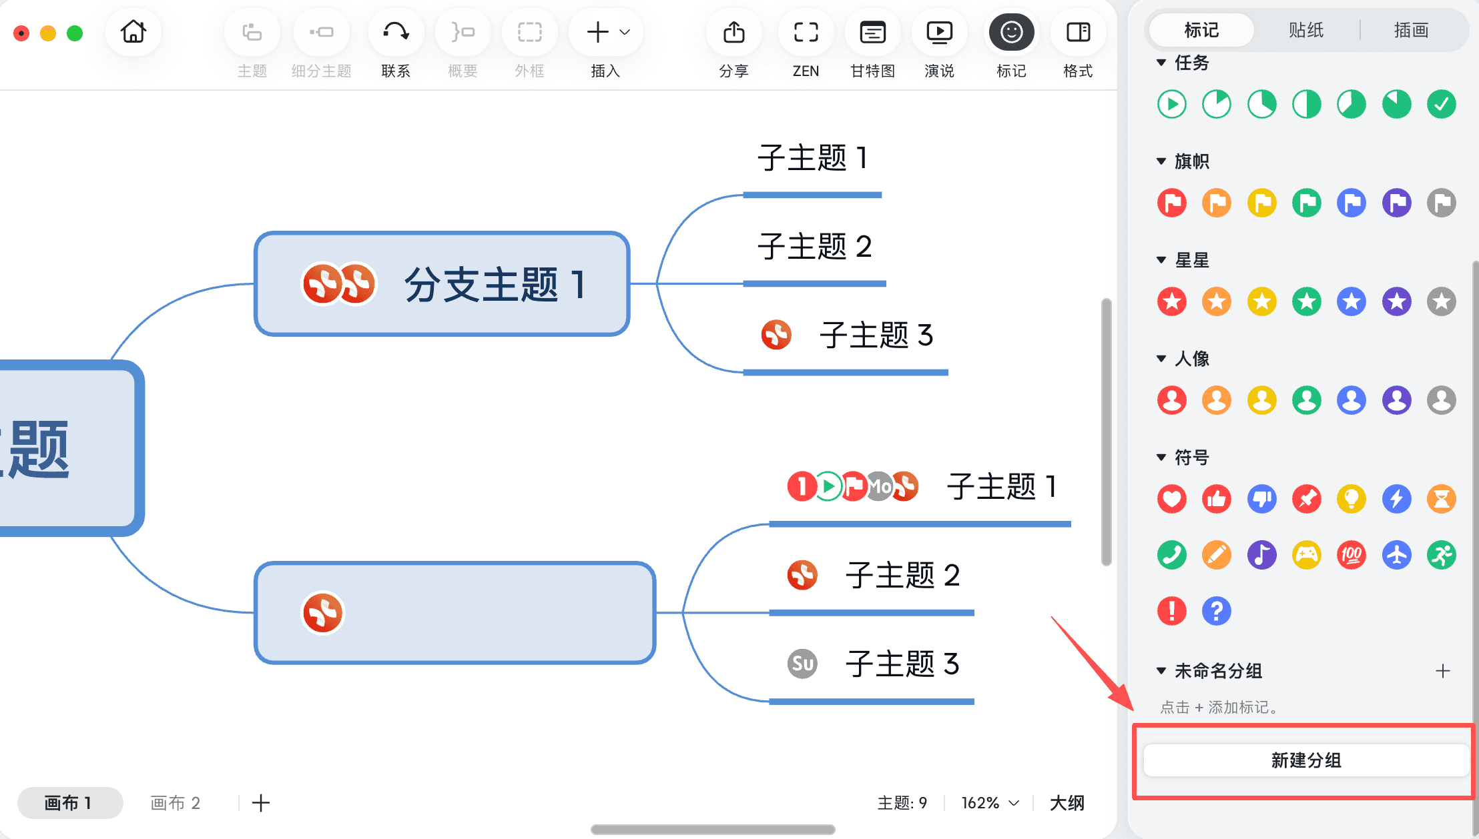Image resolution: width=1479 pixels, height=839 pixels.
Task: Select the phone symbol marker
Action: [x=1172, y=555]
